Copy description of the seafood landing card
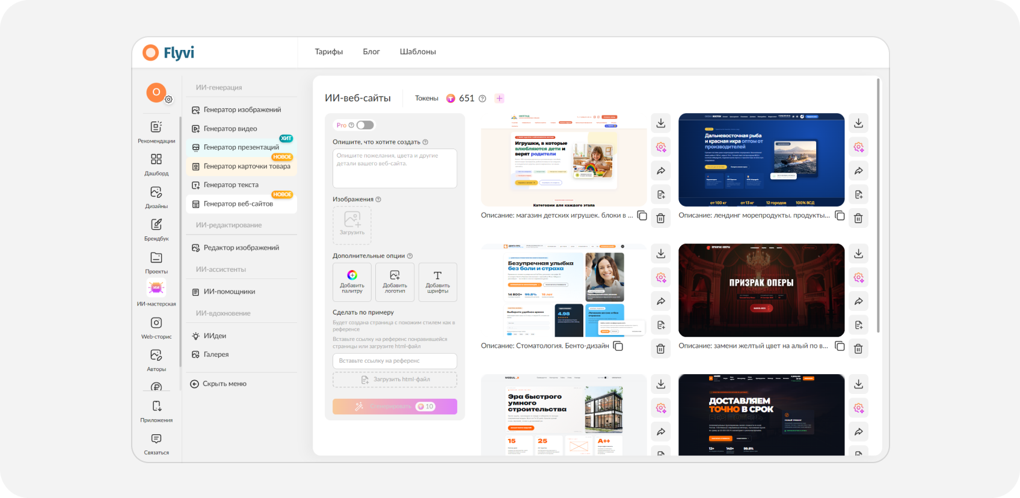Image resolution: width=1020 pixels, height=498 pixels. click(x=840, y=215)
